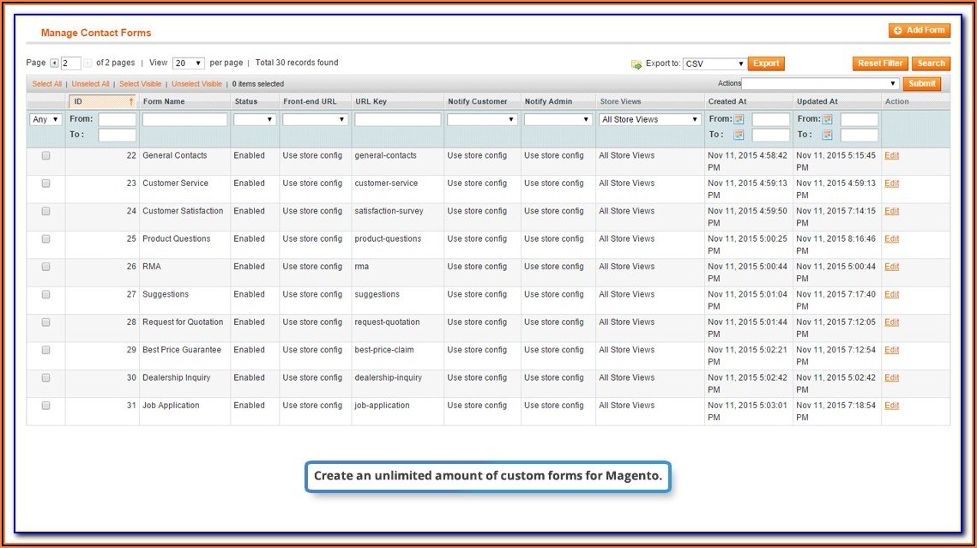Sort by URL Key column header
Screen dimensions: 977x548
tap(371, 102)
